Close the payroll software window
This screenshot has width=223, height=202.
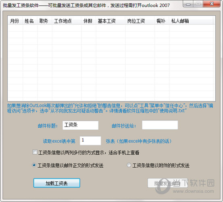pyautogui.click(x=212, y=4)
